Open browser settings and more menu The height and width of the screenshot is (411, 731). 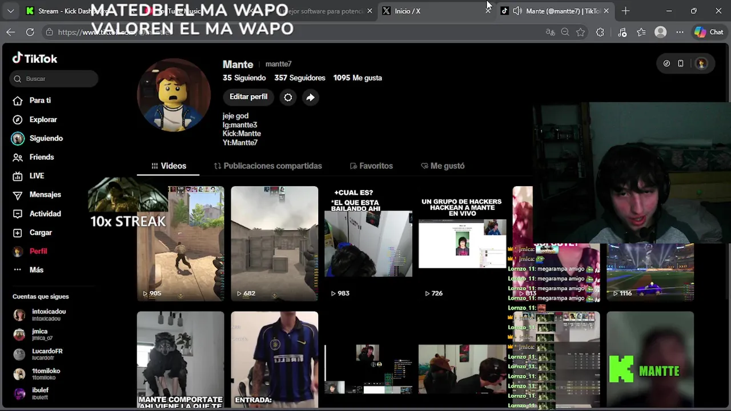[680, 33]
